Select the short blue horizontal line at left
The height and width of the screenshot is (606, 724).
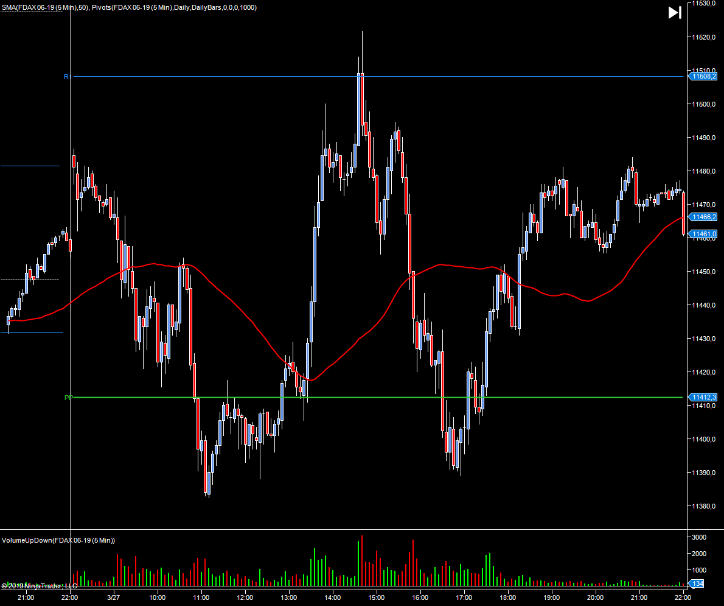[x=30, y=166]
